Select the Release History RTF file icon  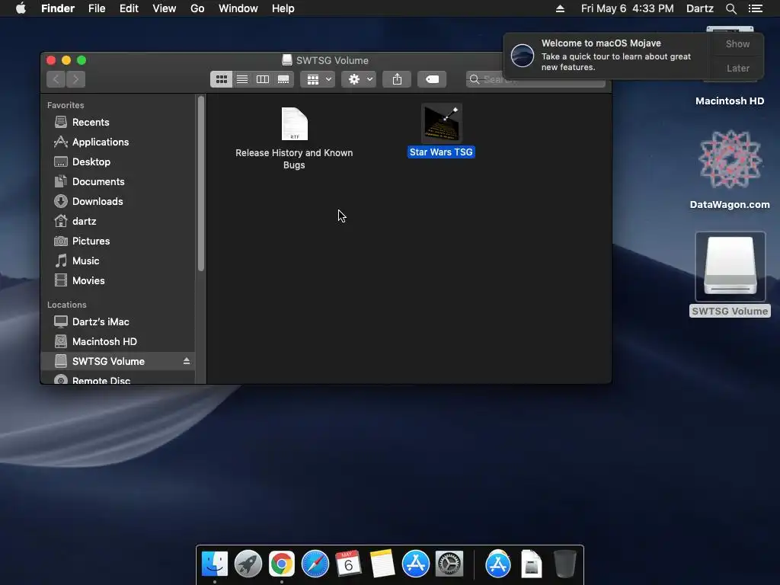click(295, 124)
